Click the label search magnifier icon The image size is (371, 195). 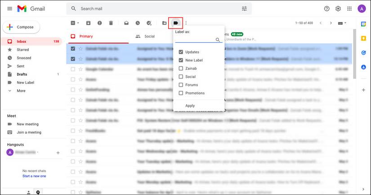(x=218, y=40)
